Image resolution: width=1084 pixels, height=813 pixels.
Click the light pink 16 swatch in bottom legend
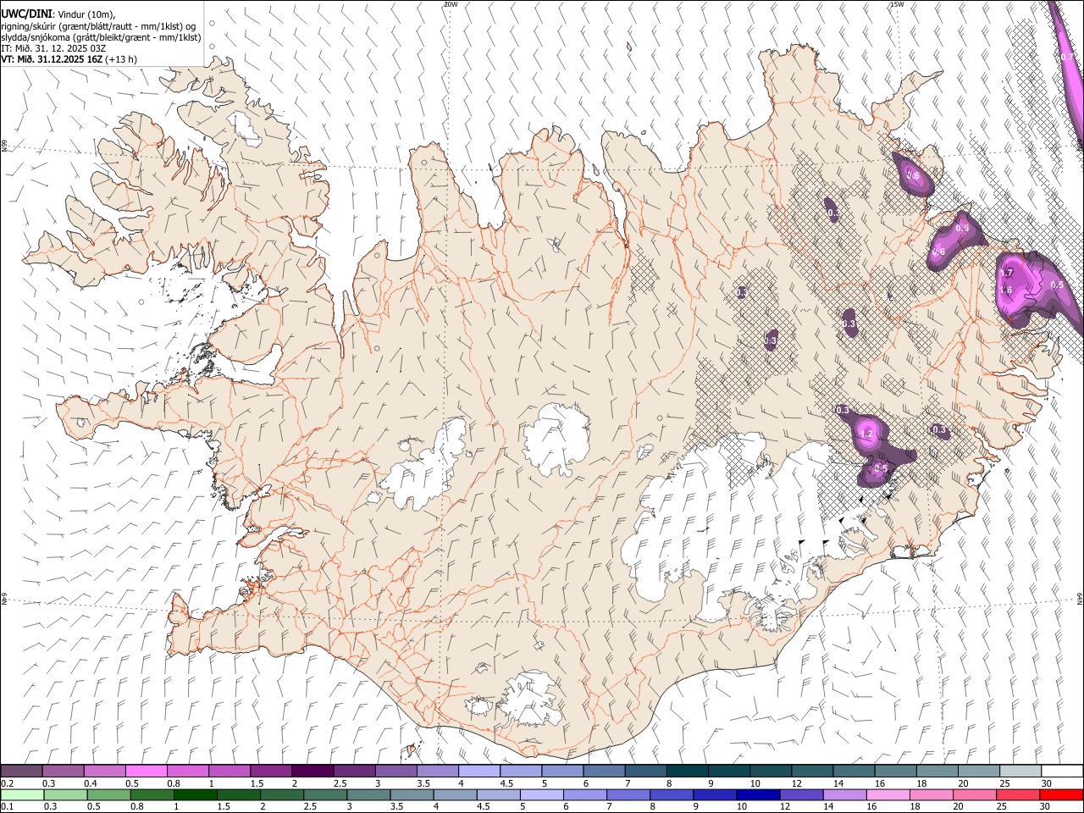click(888, 794)
